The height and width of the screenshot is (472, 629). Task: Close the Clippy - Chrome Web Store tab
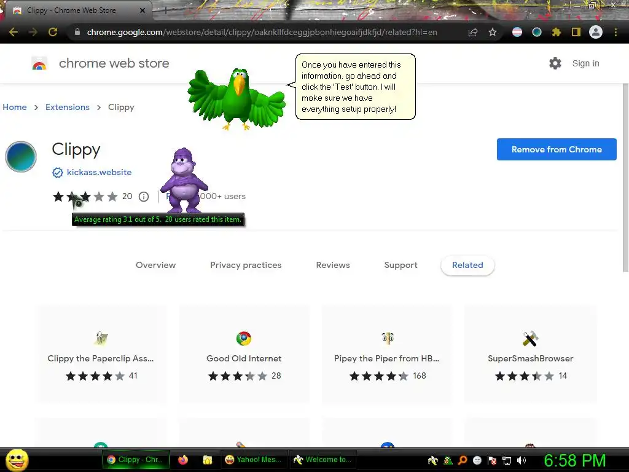point(143,10)
